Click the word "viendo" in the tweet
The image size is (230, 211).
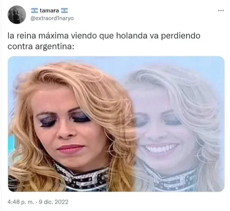(84, 36)
